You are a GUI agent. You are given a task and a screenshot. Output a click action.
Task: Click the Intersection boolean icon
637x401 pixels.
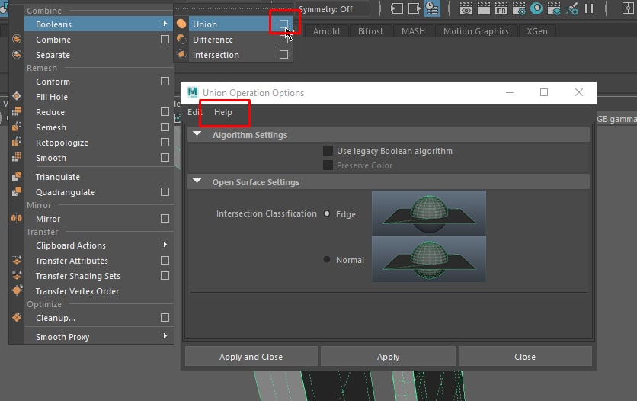pyautogui.click(x=181, y=54)
